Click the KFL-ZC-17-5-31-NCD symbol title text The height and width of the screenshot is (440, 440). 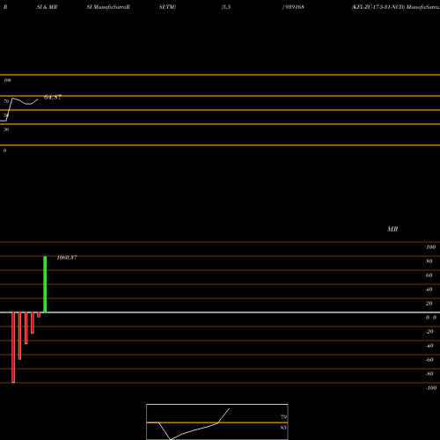tap(378, 7)
